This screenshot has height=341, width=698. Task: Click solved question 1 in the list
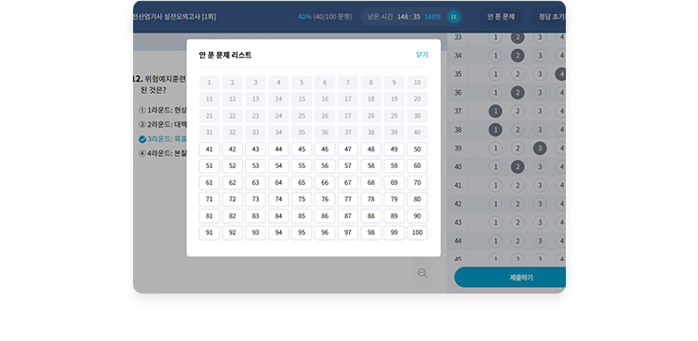click(209, 83)
